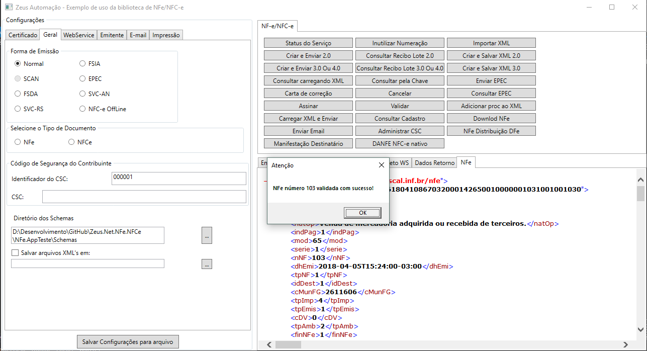The width and height of the screenshot is (647, 351).
Task: Click Salvar Configurações para arquivo button
Action: (x=128, y=342)
